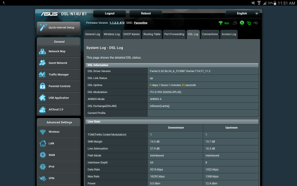Open Network Map from the sidebar
The height and width of the screenshot is (186, 297).
click(x=56, y=52)
